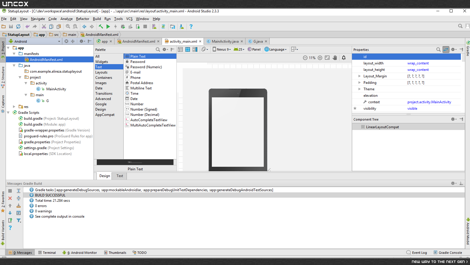Click the warnings bell icon in designer
Image resolution: width=470 pixels, height=265 pixels.
(344, 58)
